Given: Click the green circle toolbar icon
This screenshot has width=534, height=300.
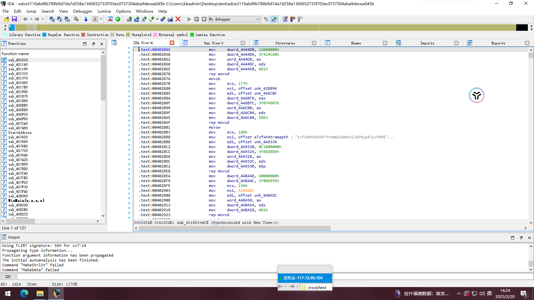Looking at the screenshot, I should pos(118,19).
